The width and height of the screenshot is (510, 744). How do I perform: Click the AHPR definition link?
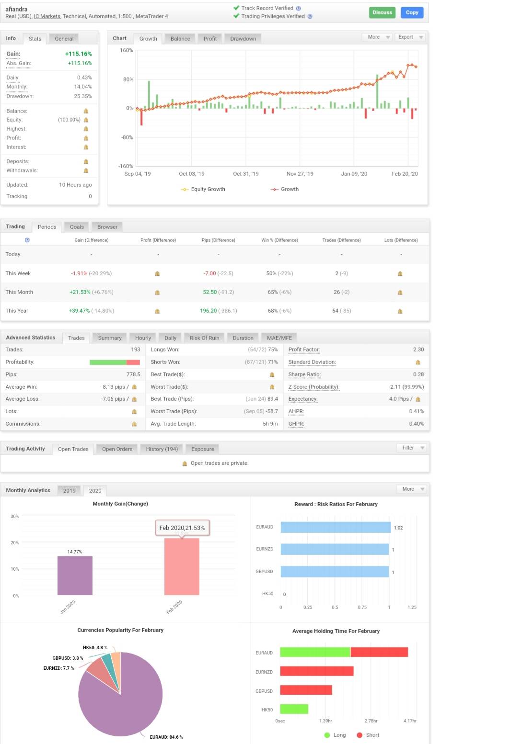tap(296, 411)
